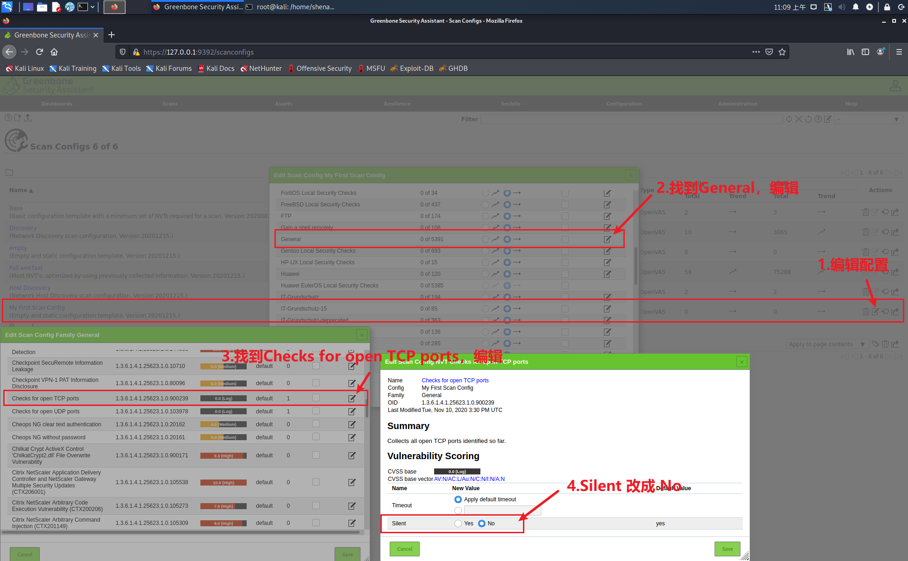Image resolution: width=908 pixels, height=561 pixels.
Task: Click the custom timeout input field
Action: click(x=502, y=511)
